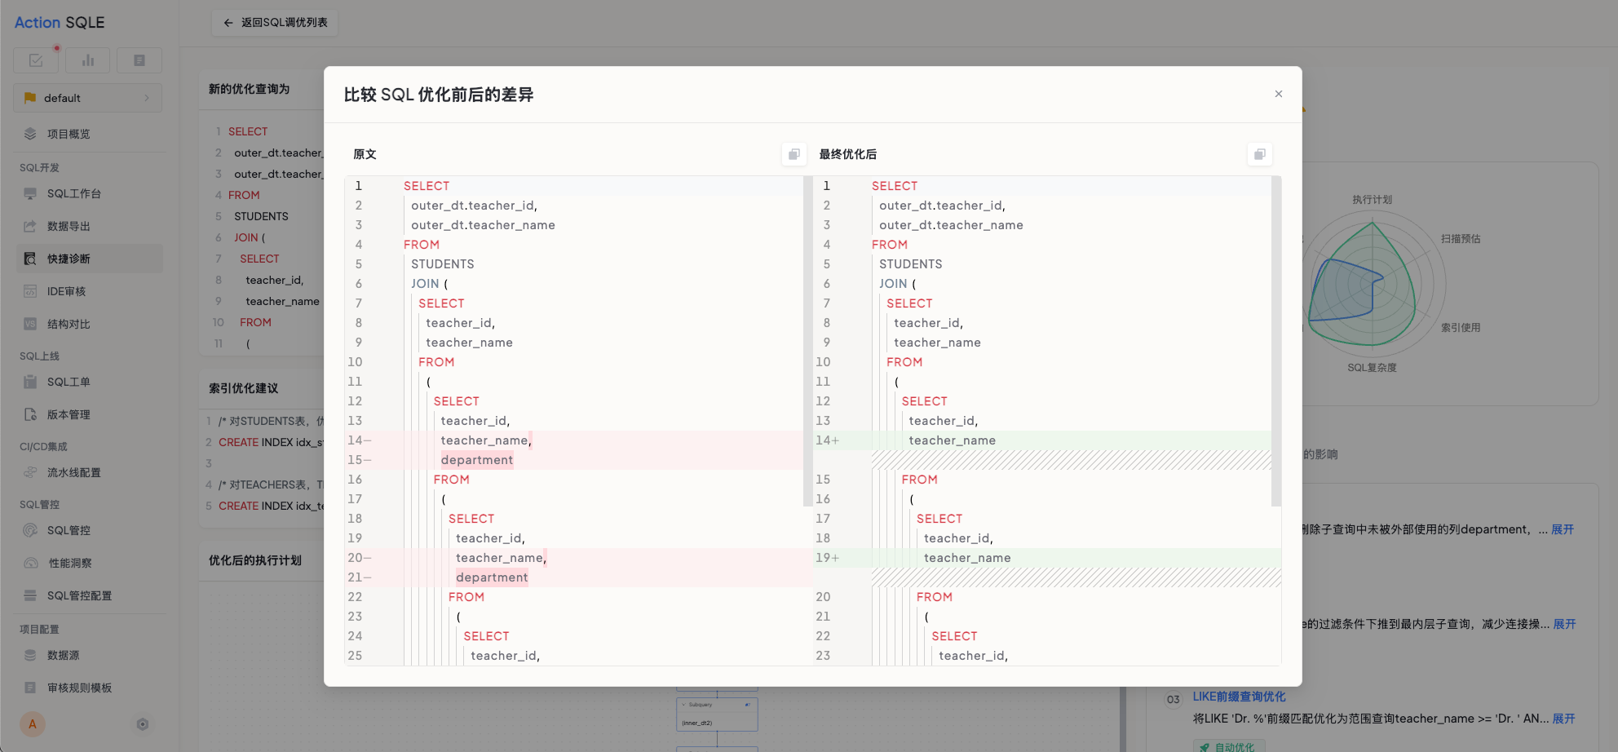Screen dimensions: 1618x752
Task: Open 结构对比 in the sidebar
Action: pyautogui.click(x=69, y=325)
